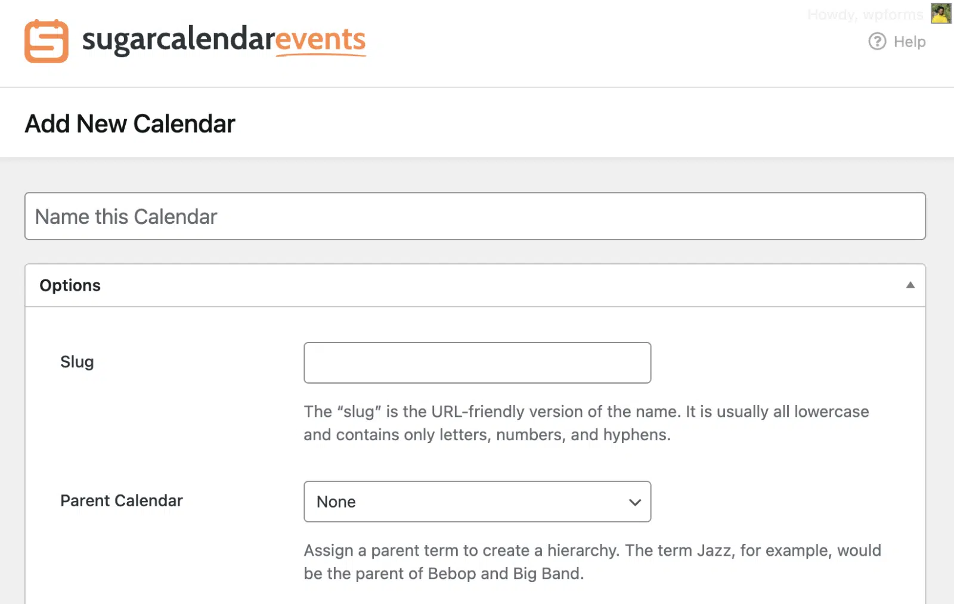Toggle the Options panel header title
This screenshot has width=954, height=604.
(70, 285)
